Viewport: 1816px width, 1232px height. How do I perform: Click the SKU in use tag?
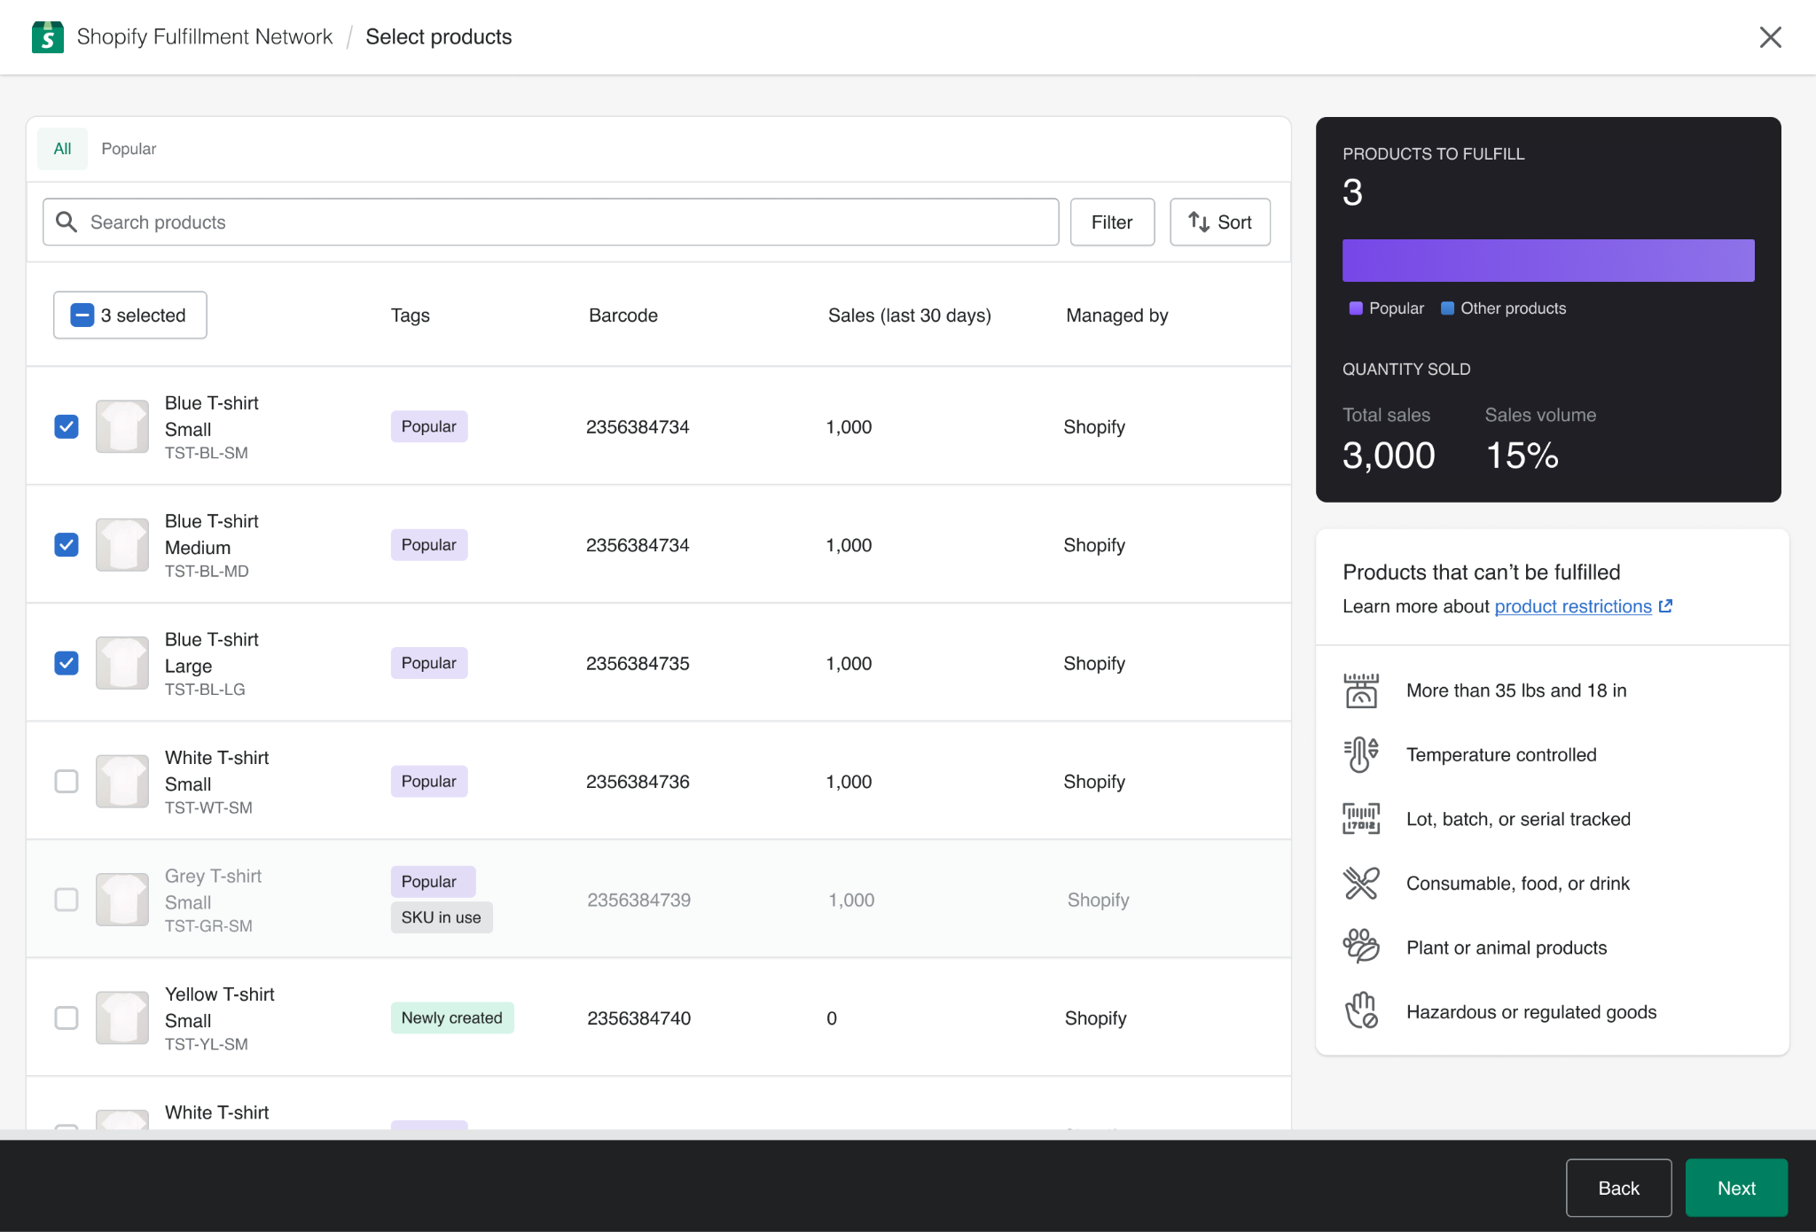coord(442,917)
